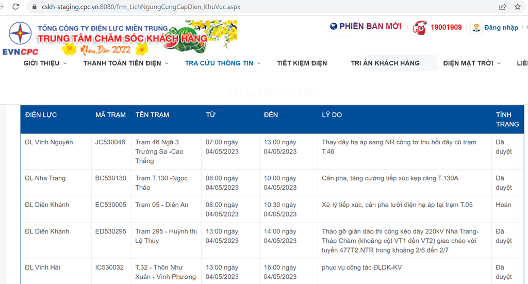Click the PHIÊN BẢN MỚI link

click(x=370, y=26)
